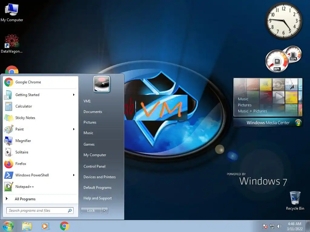
Task: Open Help and Support
Action: coord(97,198)
